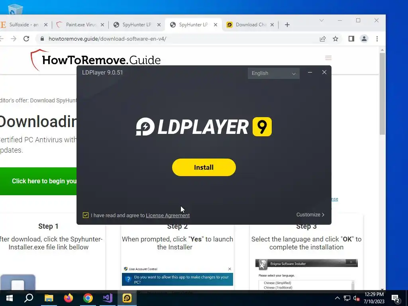The image size is (408, 306).
Task: Open the Chrome profile menu
Action: (364, 39)
